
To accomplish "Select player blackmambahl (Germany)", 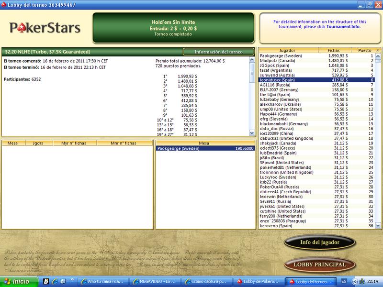I will click(316, 124).
